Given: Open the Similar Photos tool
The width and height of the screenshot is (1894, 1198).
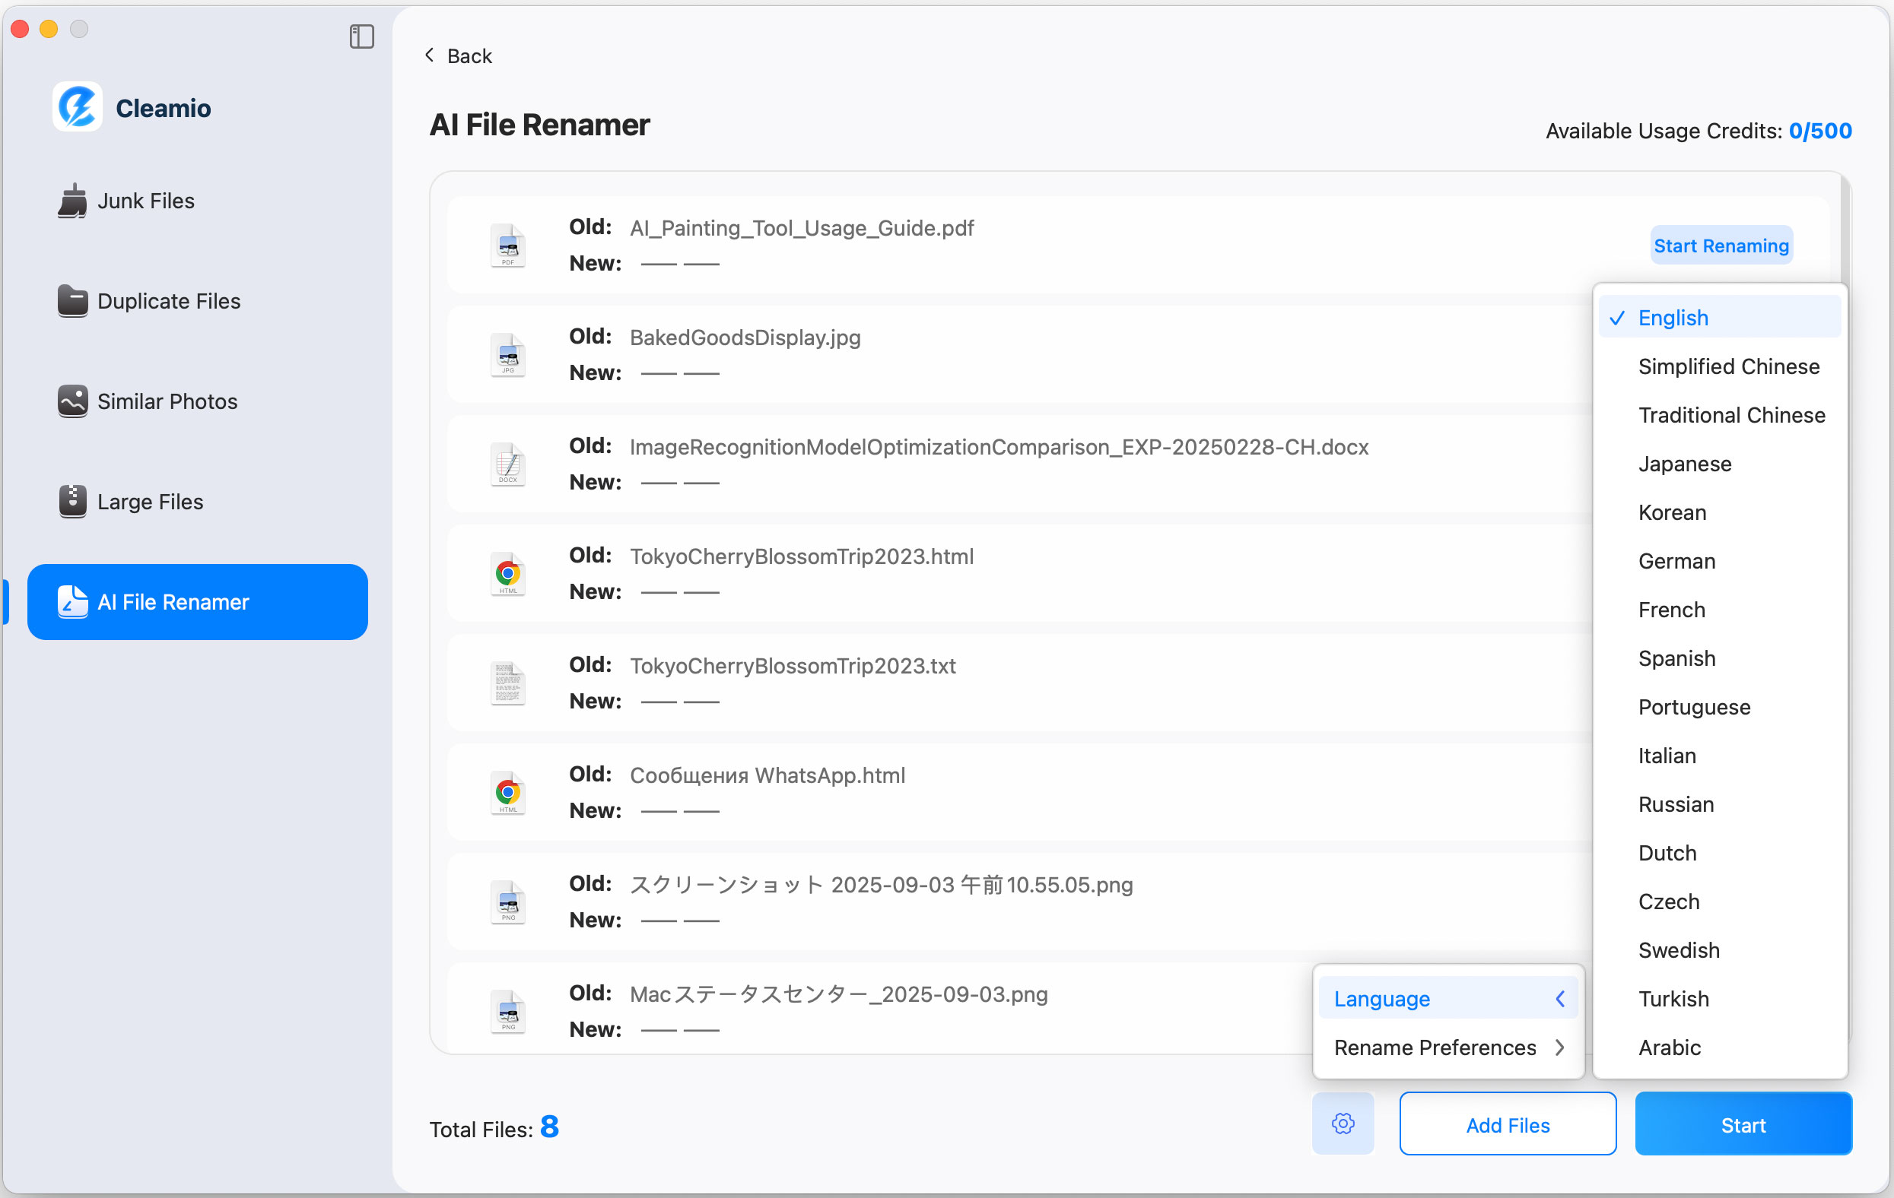Looking at the screenshot, I should coord(166,401).
